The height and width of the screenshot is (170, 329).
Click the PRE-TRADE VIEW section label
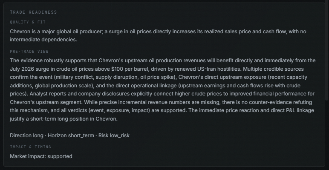[x=29, y=52]
